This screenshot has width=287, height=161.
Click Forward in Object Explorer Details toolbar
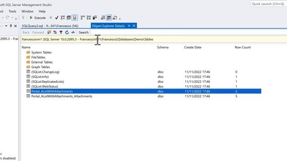(x=38, y=33)
